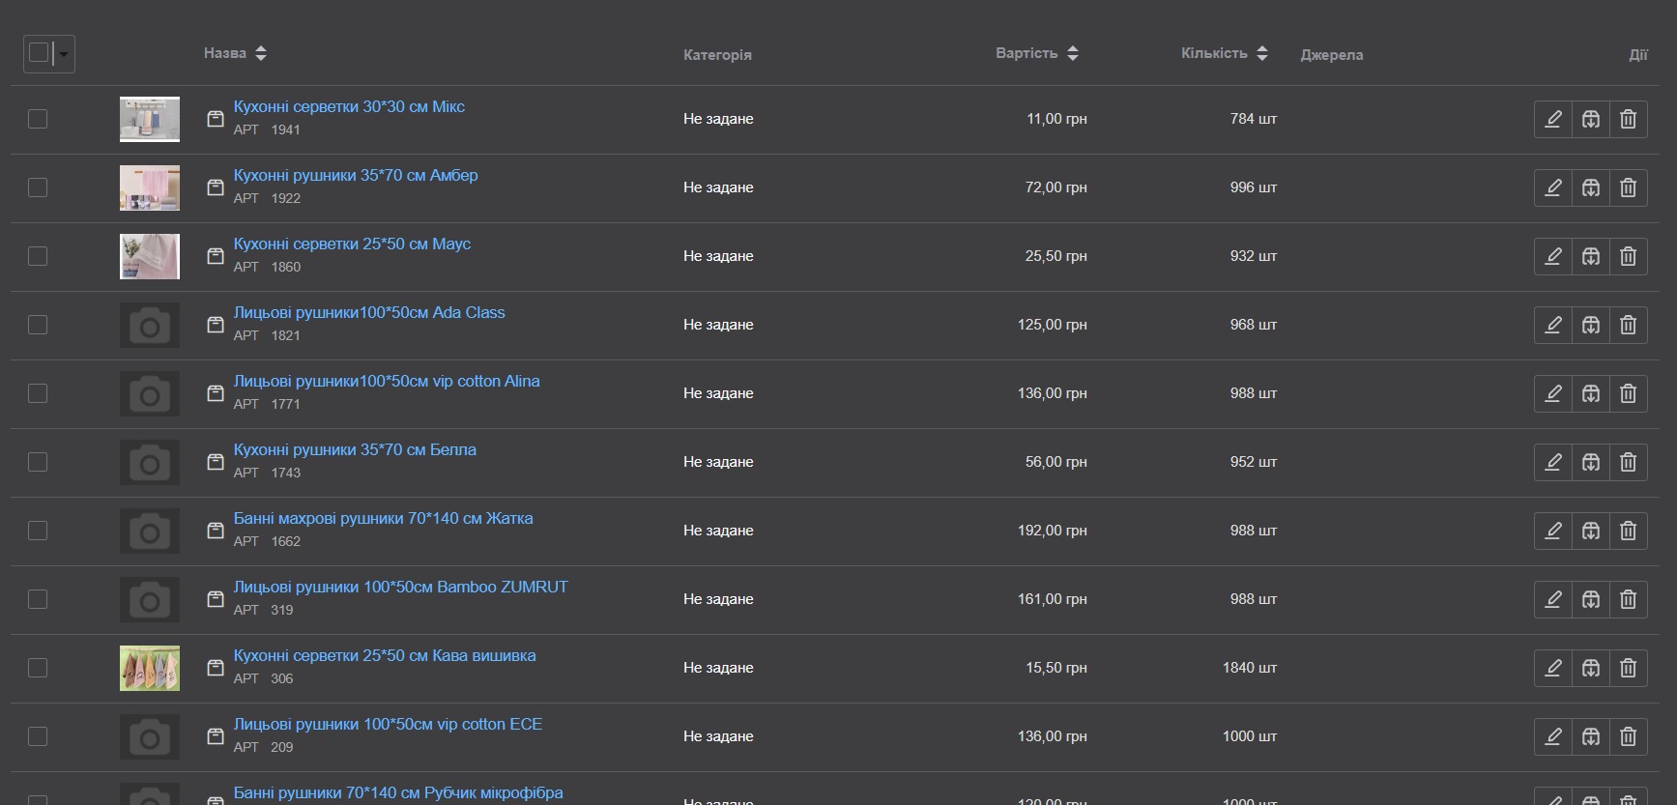Screen dimensions: 1677x805
Task: Tick the checkbox for Кухонні серветки 30*30 см Мікс
Action: pyautogui.click(x=38, y=119)
